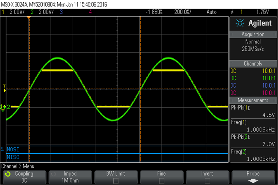Open the Coupling DC selection
Viewport: 278px width, 185px height.
coord(24,177)
